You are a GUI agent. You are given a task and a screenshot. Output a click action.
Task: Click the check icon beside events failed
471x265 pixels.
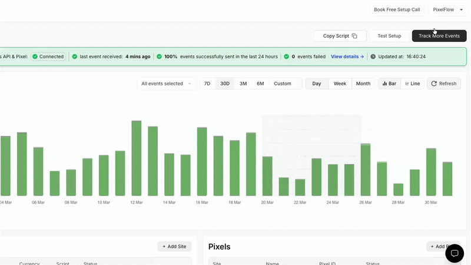click(x=286, y=57)
